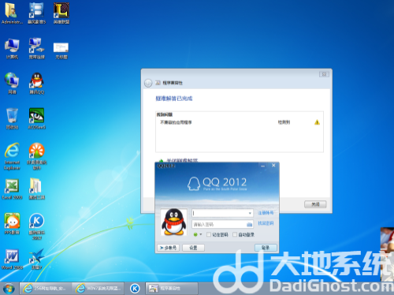Click the retrieve password link
Image resolution: width=394 pixels, height=295 pixels.
[x=266, y=223]
